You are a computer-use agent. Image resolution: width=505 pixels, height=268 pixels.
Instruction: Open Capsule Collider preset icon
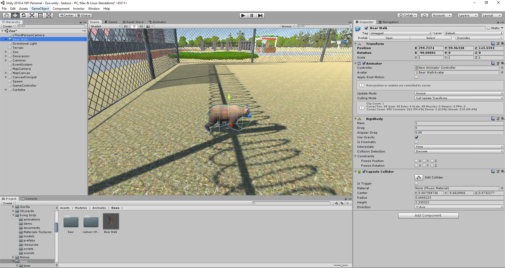pos(498,171)
